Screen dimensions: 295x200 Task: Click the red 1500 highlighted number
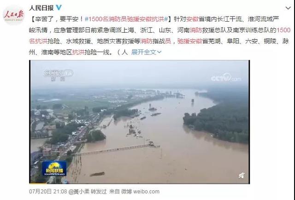point(283,30)
